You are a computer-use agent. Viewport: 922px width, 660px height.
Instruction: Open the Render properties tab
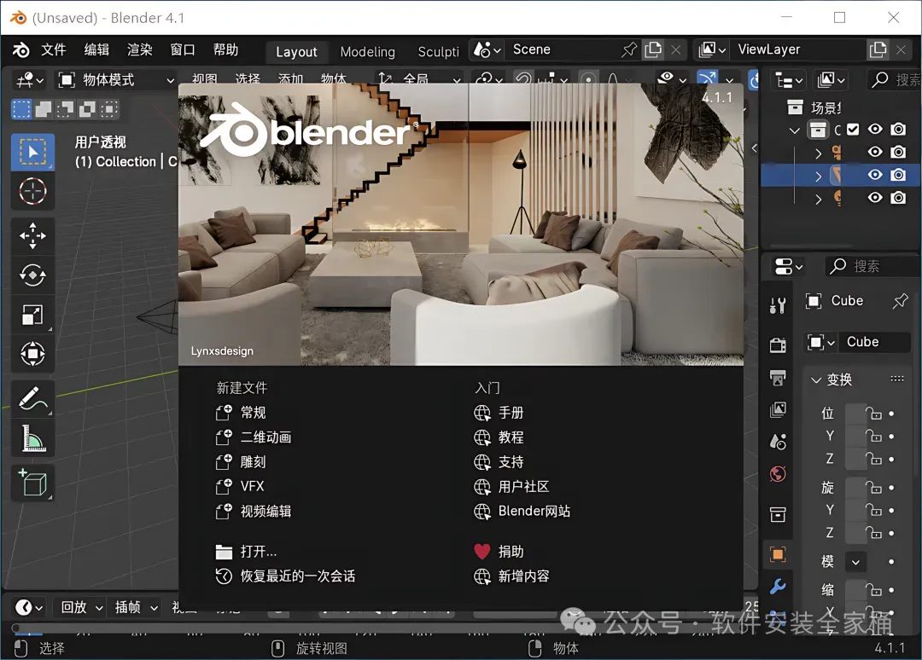click(x=778, y=345)
